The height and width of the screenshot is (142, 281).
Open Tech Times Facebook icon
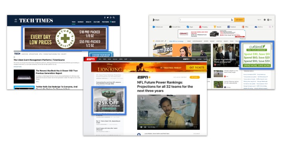coord(105,18)
